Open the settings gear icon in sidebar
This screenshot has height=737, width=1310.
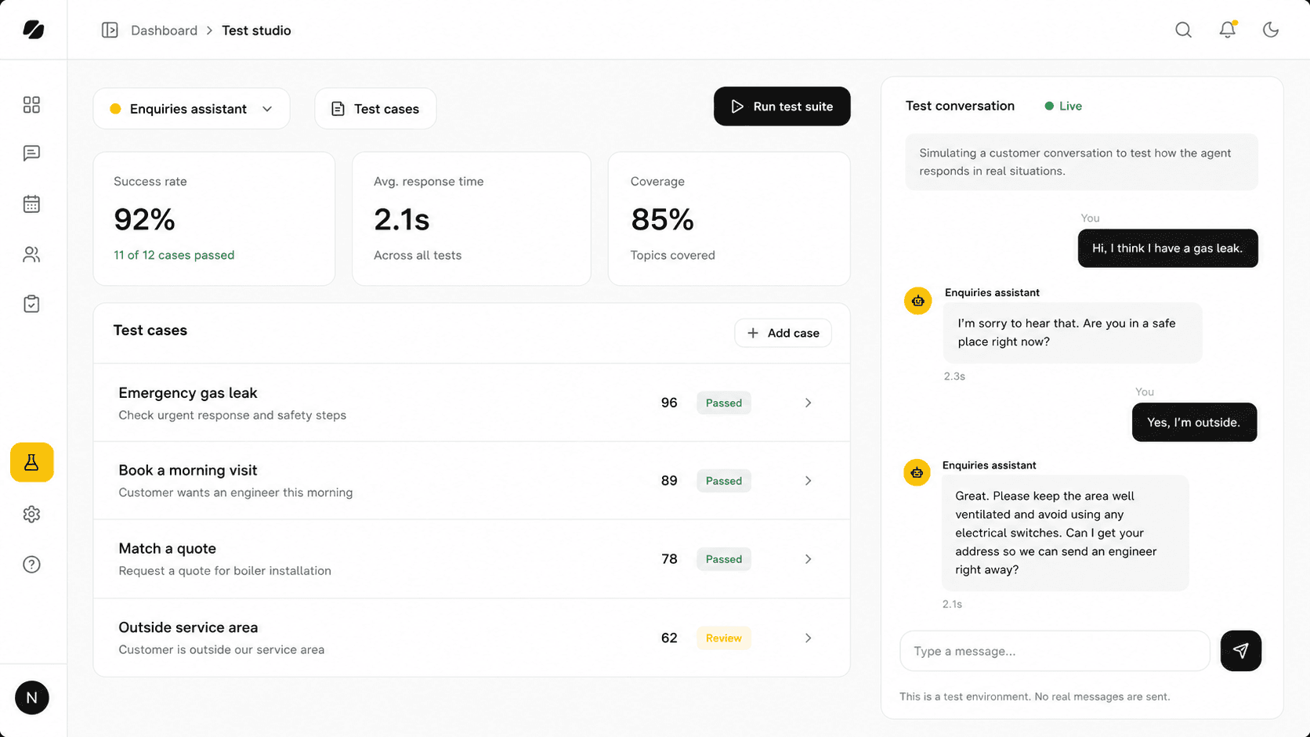tap(31, 515)
